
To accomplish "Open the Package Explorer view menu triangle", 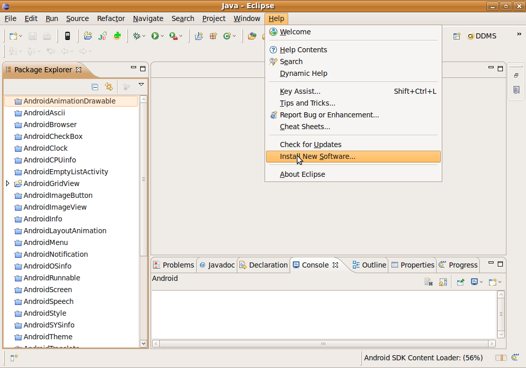I will tap(141, 85).
